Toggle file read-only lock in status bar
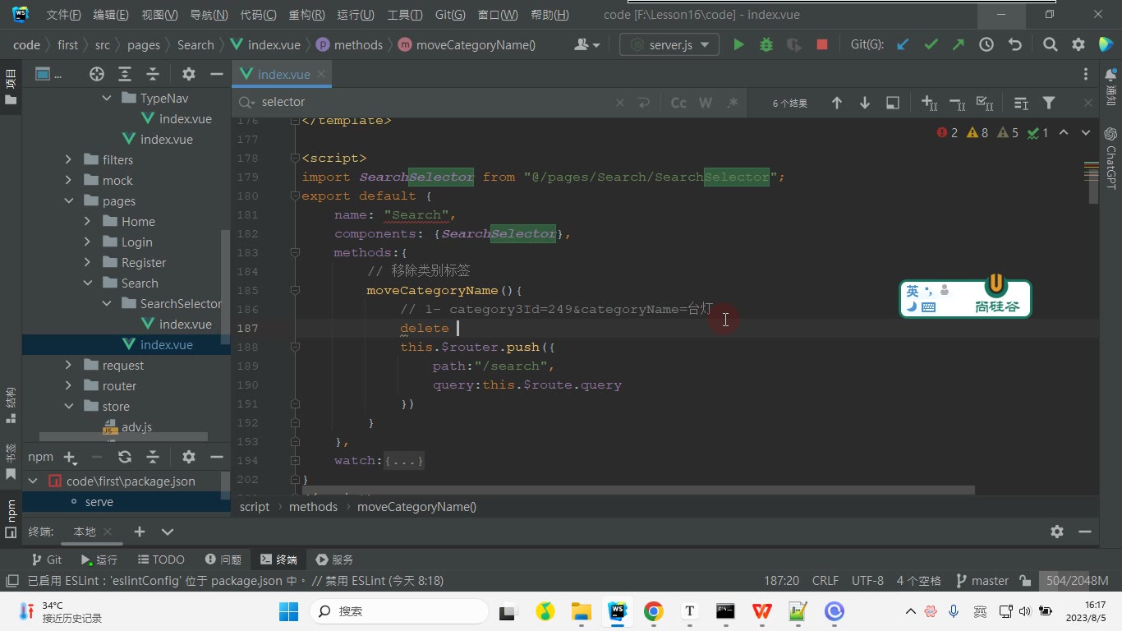Screen dimensions: 1122x631 (x=1025, y=581)
